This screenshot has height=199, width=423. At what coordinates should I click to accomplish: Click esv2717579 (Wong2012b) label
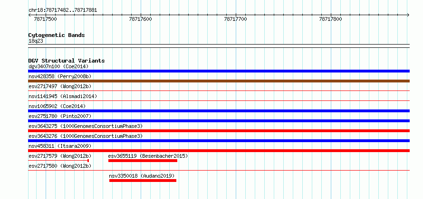[60, 156]
